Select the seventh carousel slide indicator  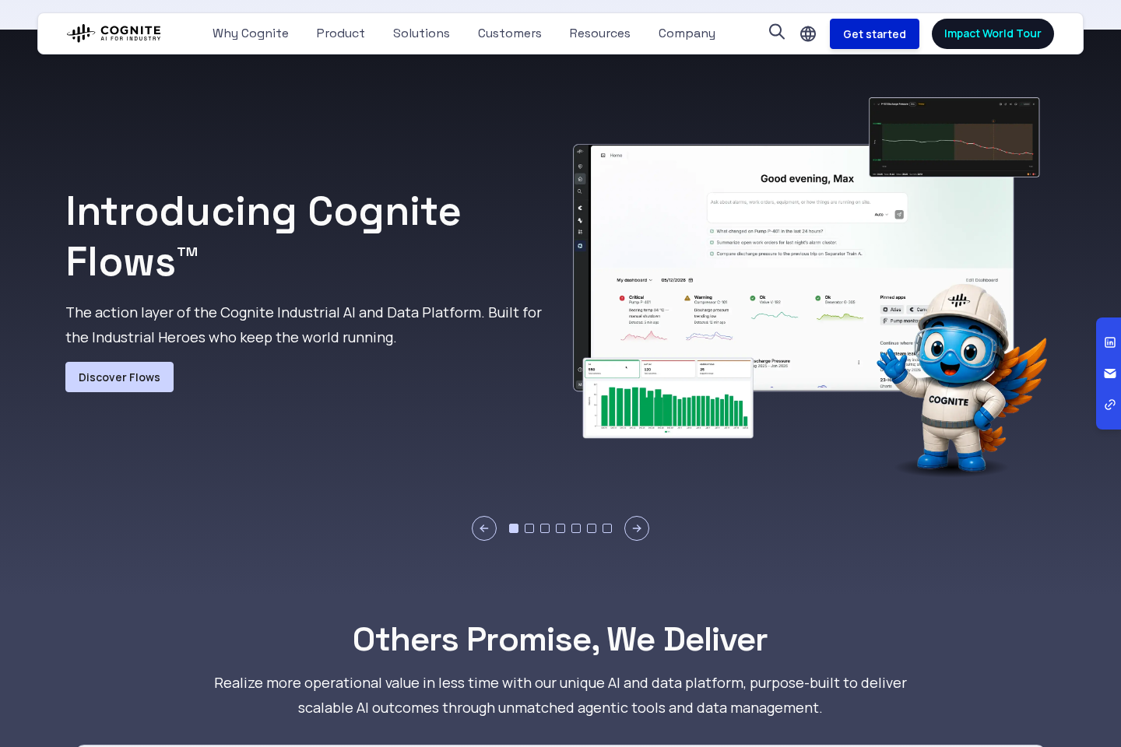tap(607, 528)
